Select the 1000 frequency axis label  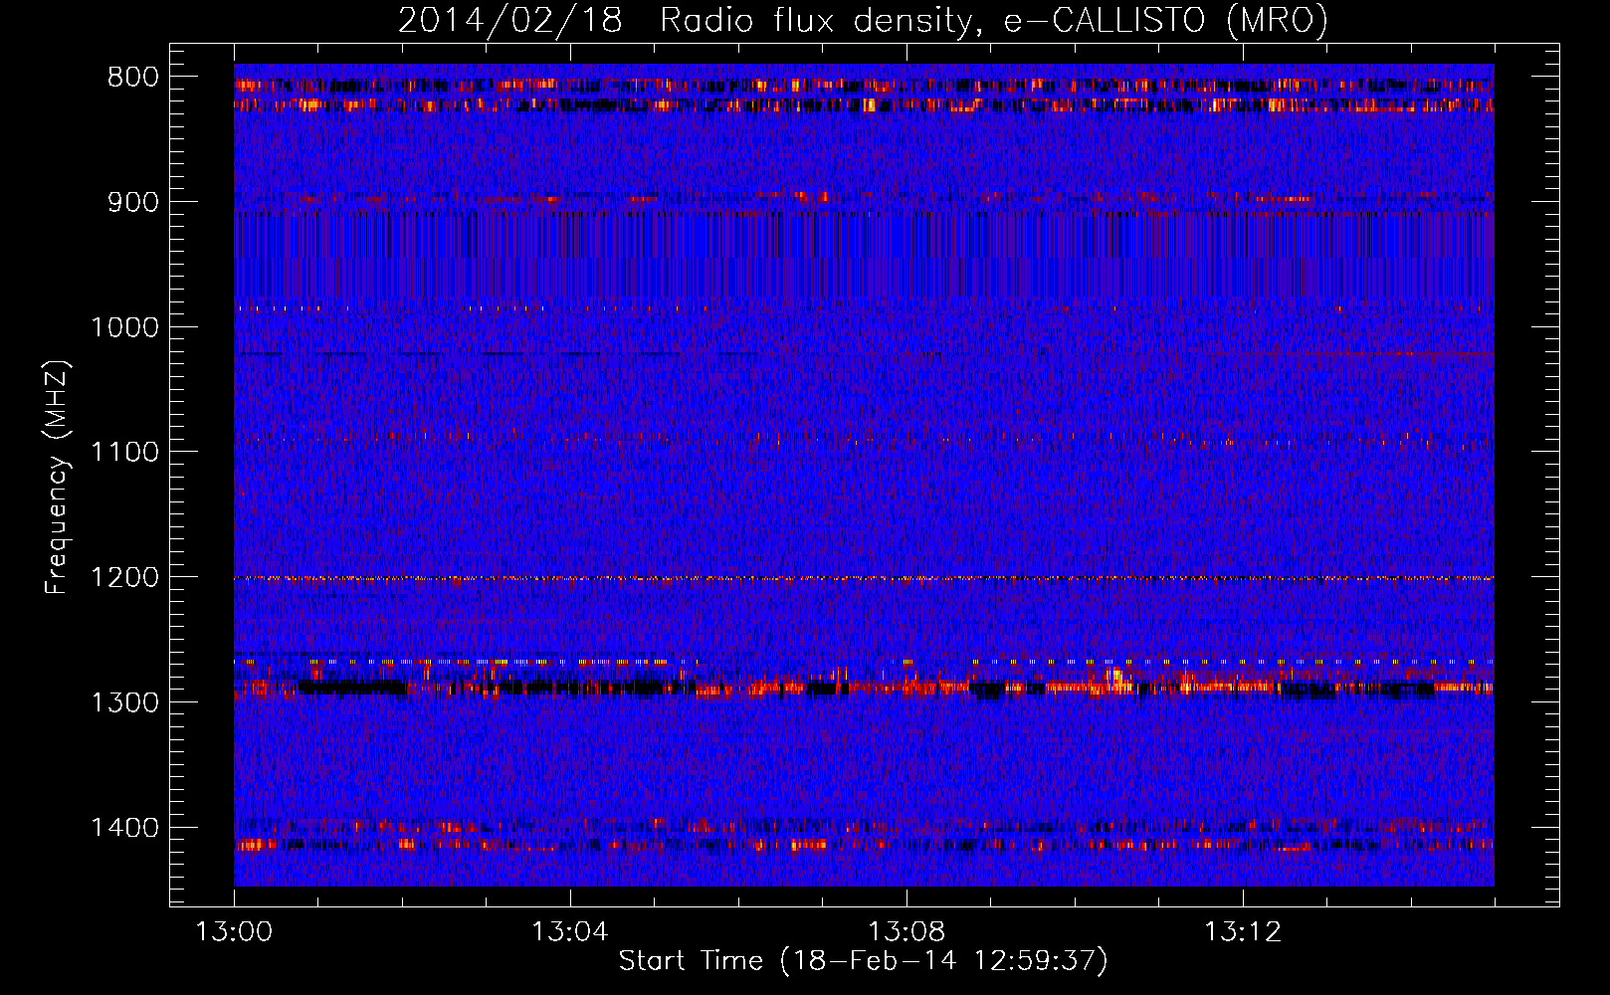[124, 327]
